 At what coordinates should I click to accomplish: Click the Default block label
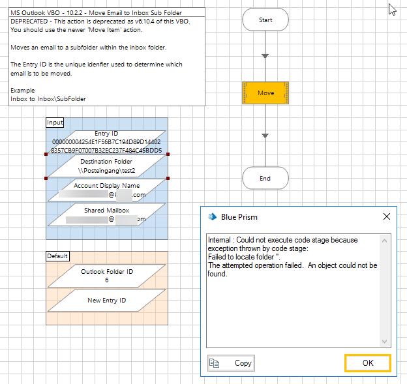pyautogui.click(x=57, y=256)
